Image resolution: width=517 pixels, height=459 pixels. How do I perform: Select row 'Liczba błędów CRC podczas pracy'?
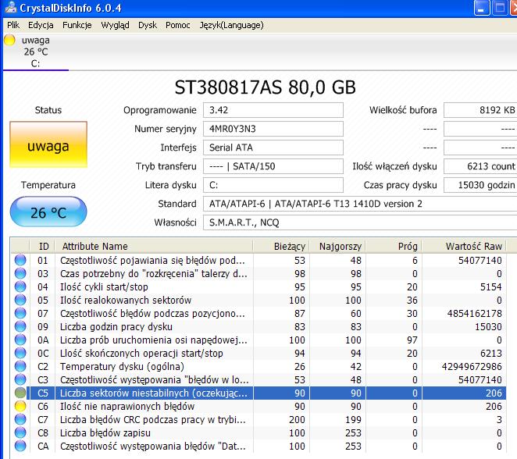(258, 419)
